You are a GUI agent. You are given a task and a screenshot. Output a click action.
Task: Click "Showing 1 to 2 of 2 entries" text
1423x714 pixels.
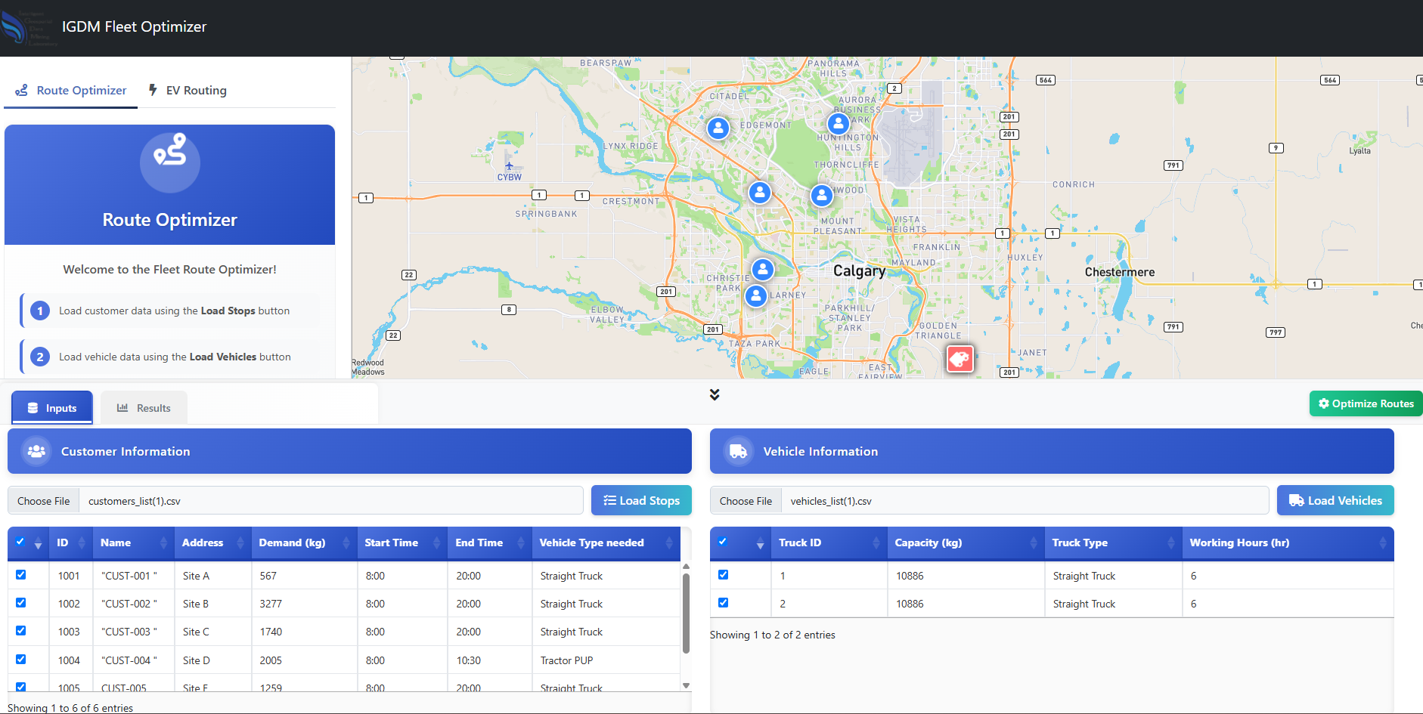pyautogui.click(x=772, y=635)
